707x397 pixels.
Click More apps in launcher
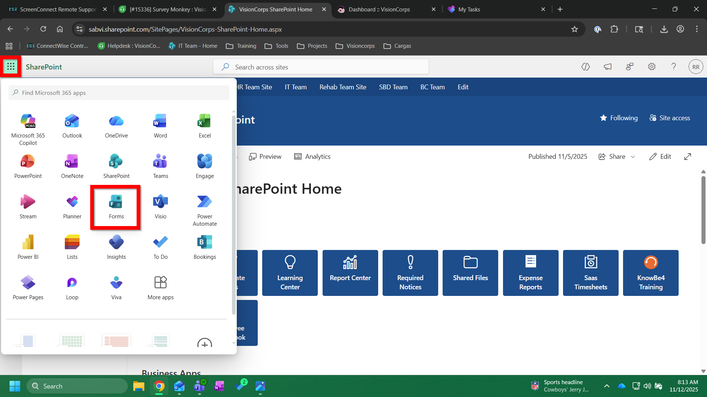click(x=161, y=288)
